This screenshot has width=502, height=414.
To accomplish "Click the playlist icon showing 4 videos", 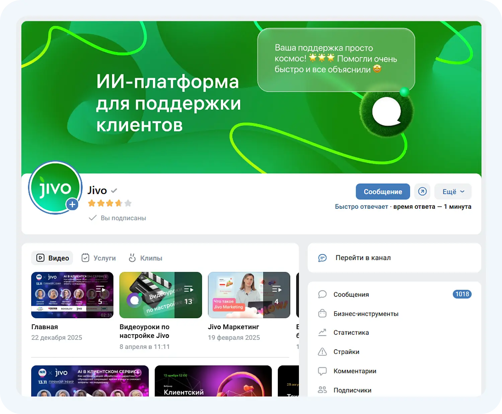I will [276, 289].
